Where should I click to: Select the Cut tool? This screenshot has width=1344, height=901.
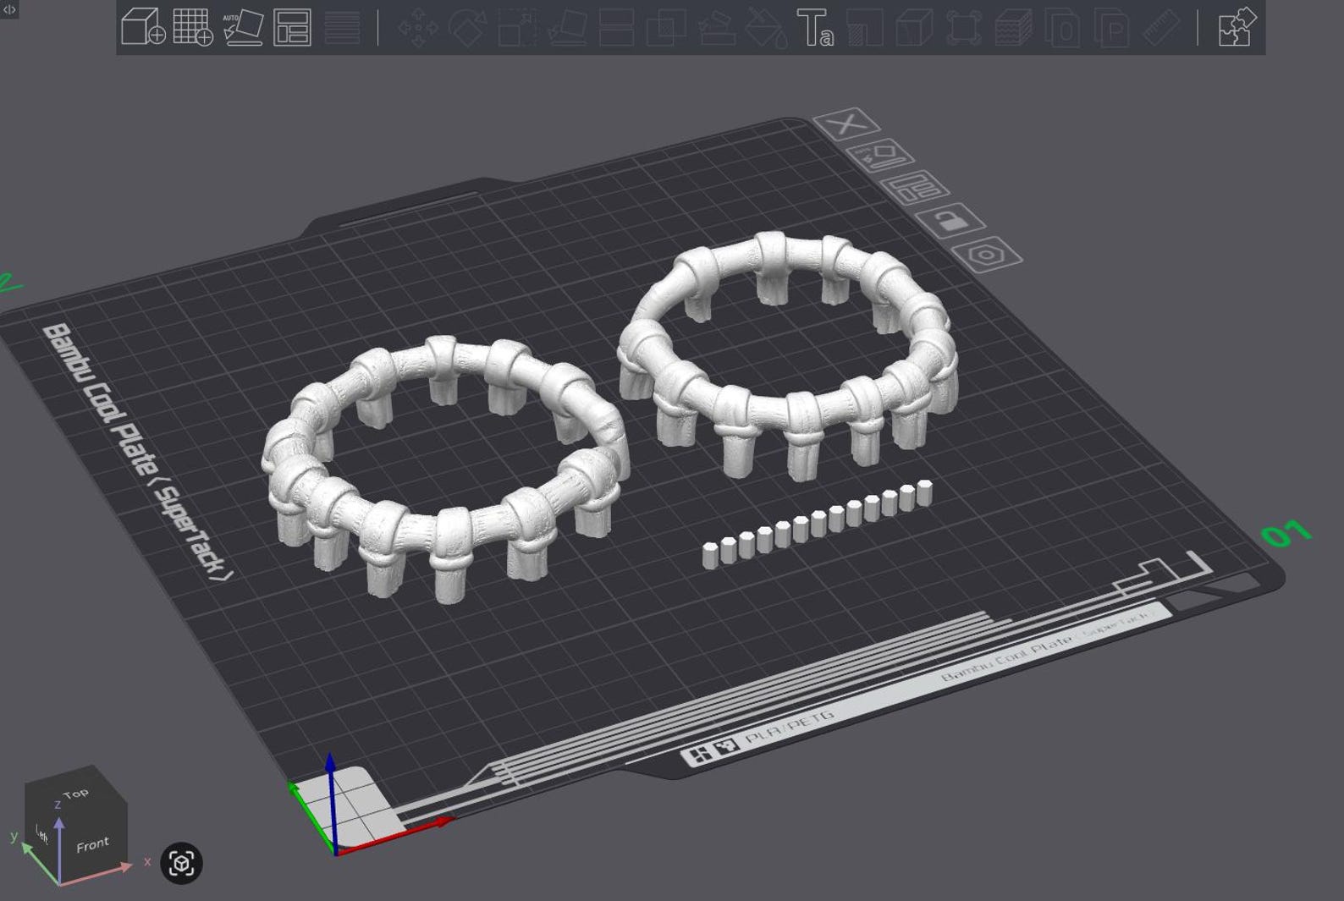coord(616,27)
